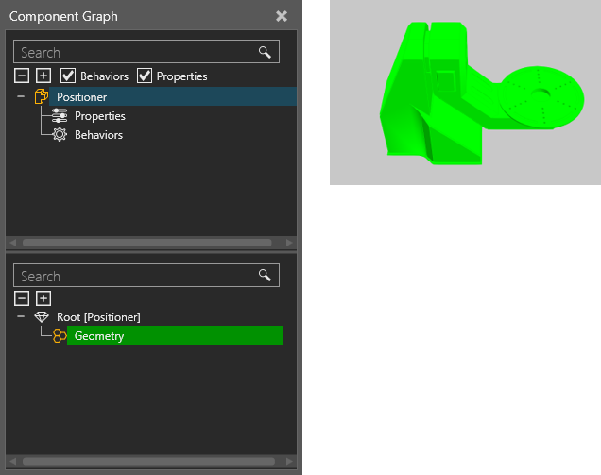The image size is (601, 475).
Task: Close the Component Graph panel
Action: pyautogui.click(x=282, y=16)
